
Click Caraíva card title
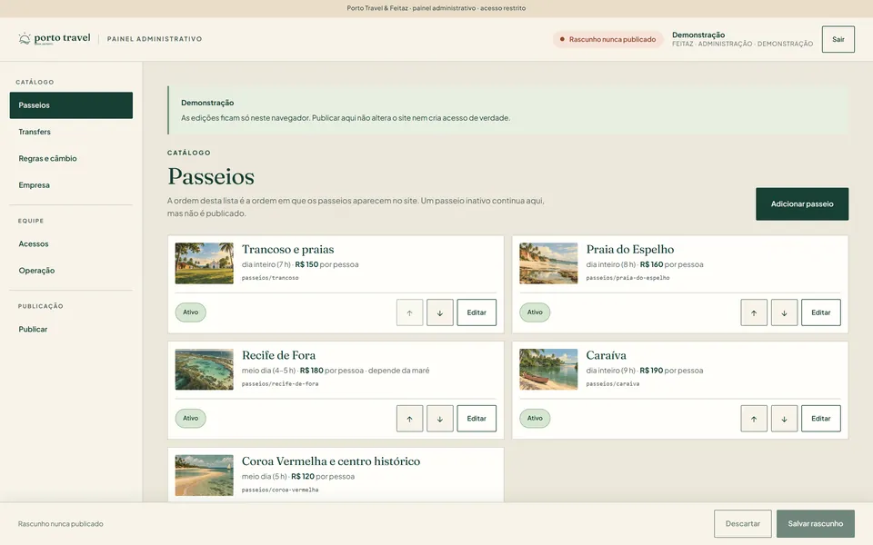point(606,355)
